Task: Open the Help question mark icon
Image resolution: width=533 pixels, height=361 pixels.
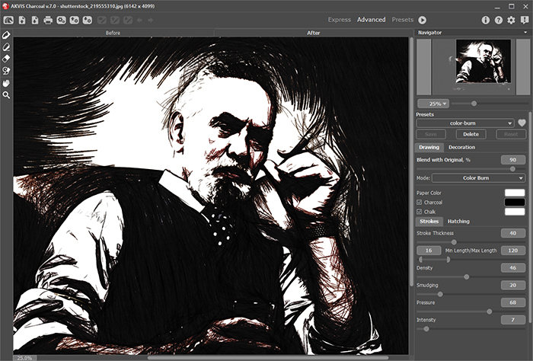Action: point(498,20)
